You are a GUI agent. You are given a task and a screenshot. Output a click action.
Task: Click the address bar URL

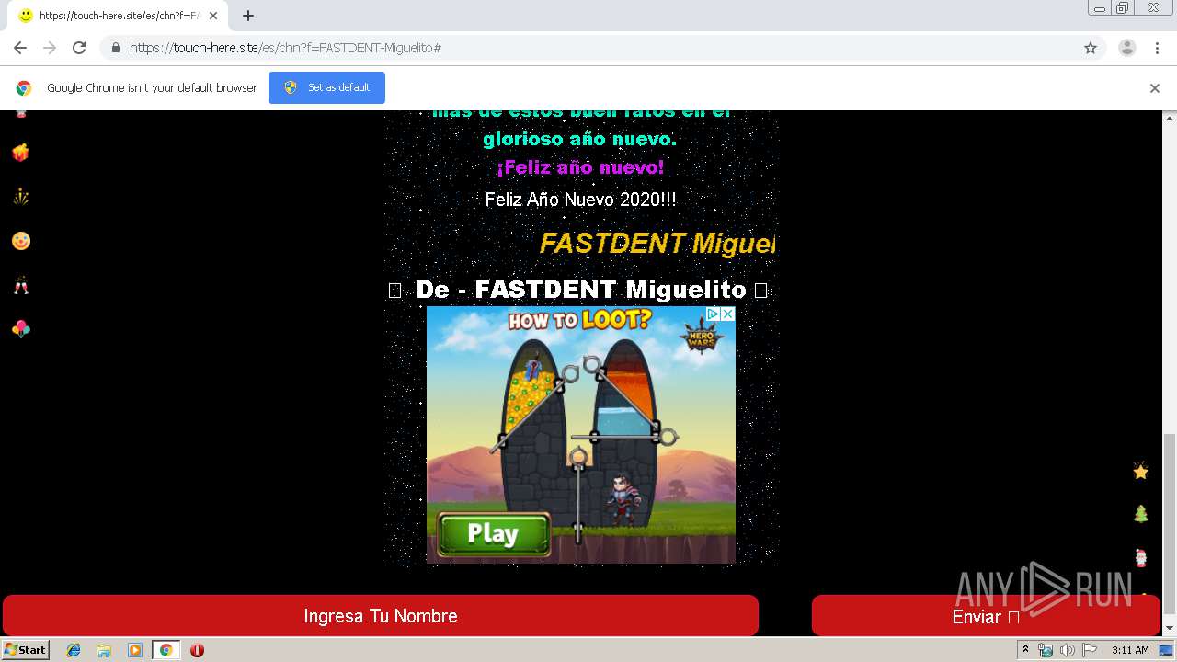pyautogui.click(x=285, y=48)
